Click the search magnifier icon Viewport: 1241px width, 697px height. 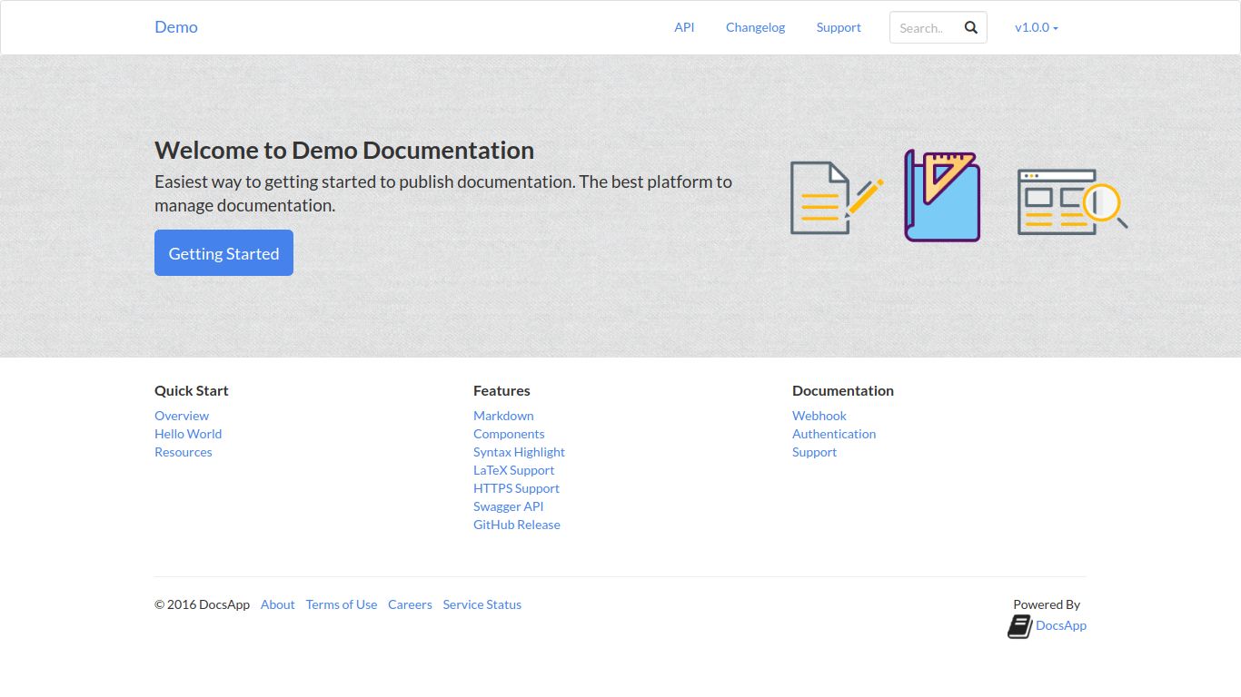970,27
